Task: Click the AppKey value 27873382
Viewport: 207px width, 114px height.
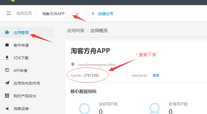Action: [91, 75]
